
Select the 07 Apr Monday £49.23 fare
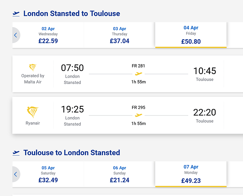point(191,174)
